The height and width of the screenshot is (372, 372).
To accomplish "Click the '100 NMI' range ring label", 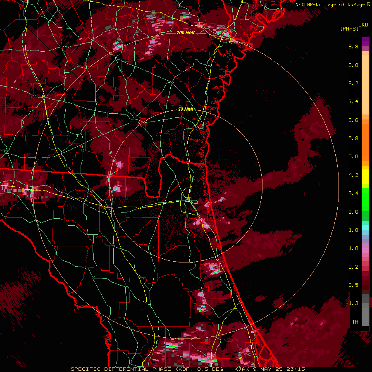I will click(x=186, y=33).
